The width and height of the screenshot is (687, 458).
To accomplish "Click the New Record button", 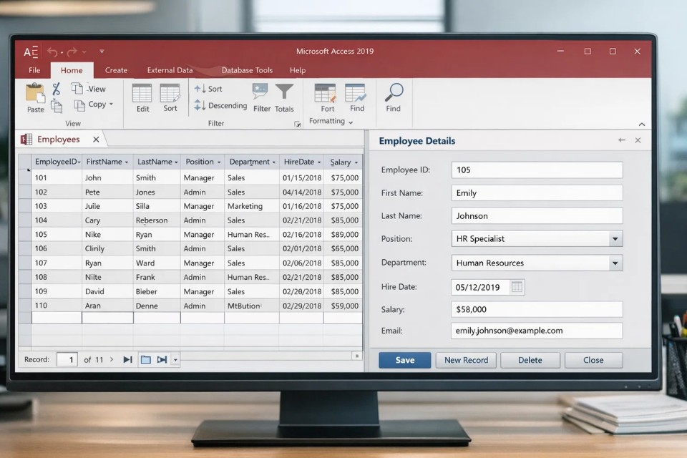I will (466, 360).
